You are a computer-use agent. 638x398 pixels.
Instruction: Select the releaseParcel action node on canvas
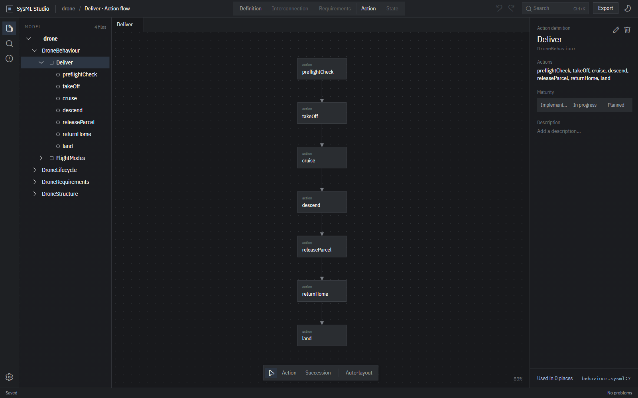322,247
